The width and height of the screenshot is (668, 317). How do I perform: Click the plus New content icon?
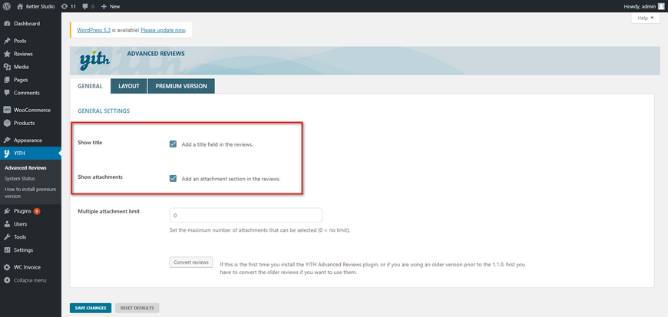pyautogui.click(x=104, y=6)
